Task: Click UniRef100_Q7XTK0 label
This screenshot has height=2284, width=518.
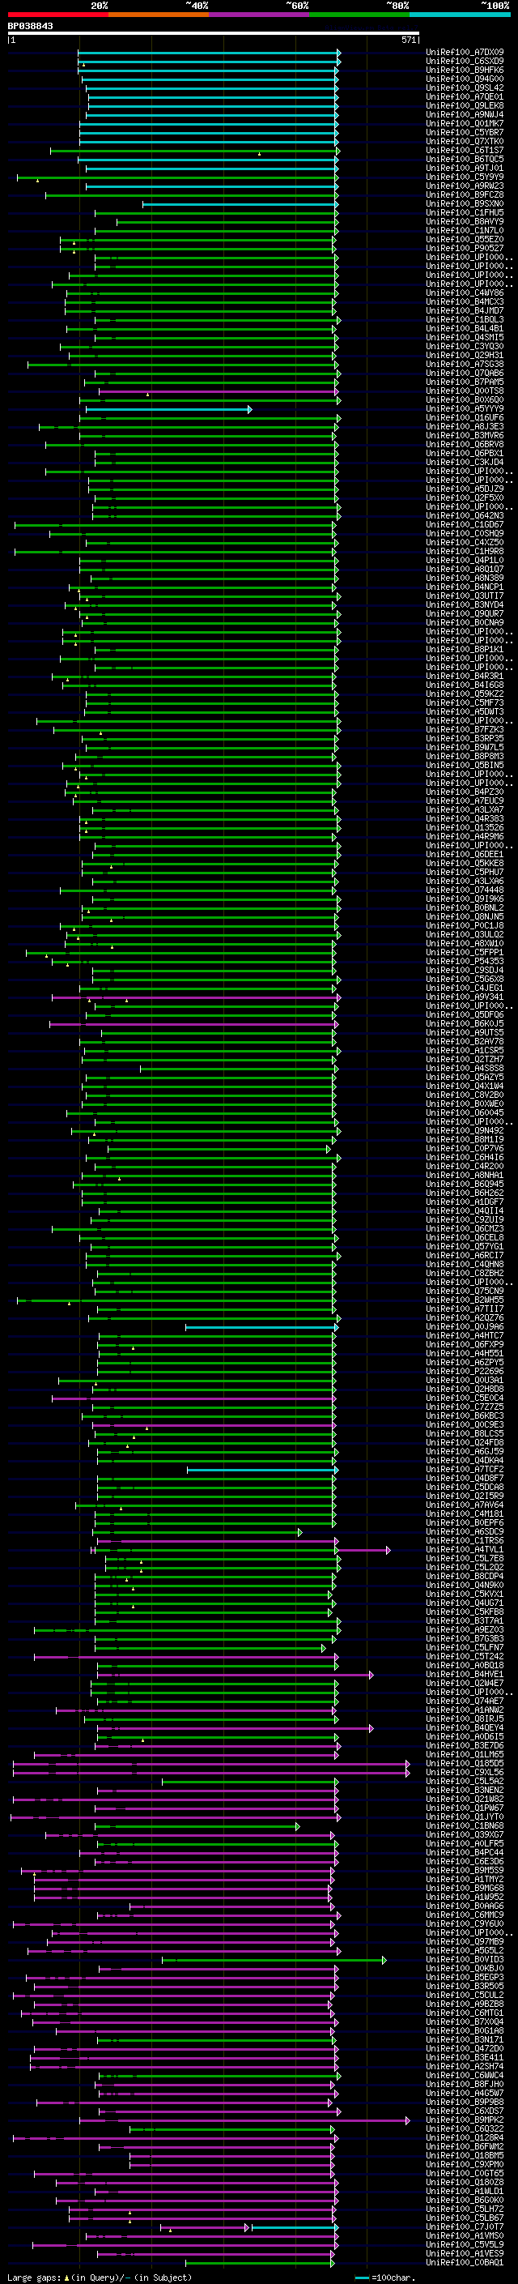Action: coord(465,141)
